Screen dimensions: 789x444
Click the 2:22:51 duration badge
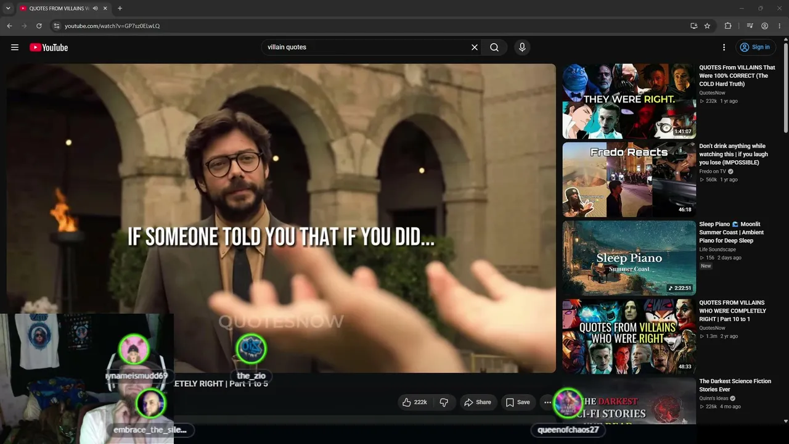680,288
